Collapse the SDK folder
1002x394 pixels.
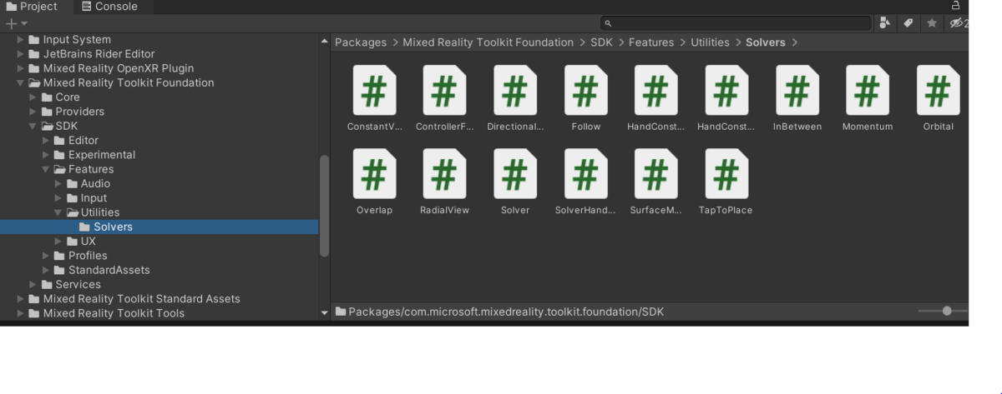click(x=33, y=126)
